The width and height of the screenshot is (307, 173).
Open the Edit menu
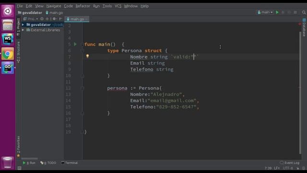tap(29, 6)
